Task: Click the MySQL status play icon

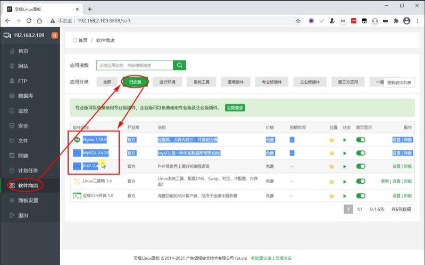Action: click(345, 153)
